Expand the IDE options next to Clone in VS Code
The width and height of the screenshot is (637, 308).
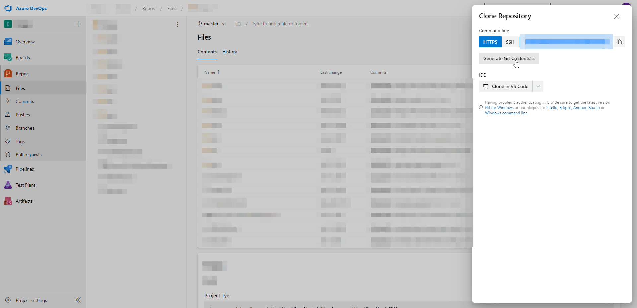pos(538,86)
